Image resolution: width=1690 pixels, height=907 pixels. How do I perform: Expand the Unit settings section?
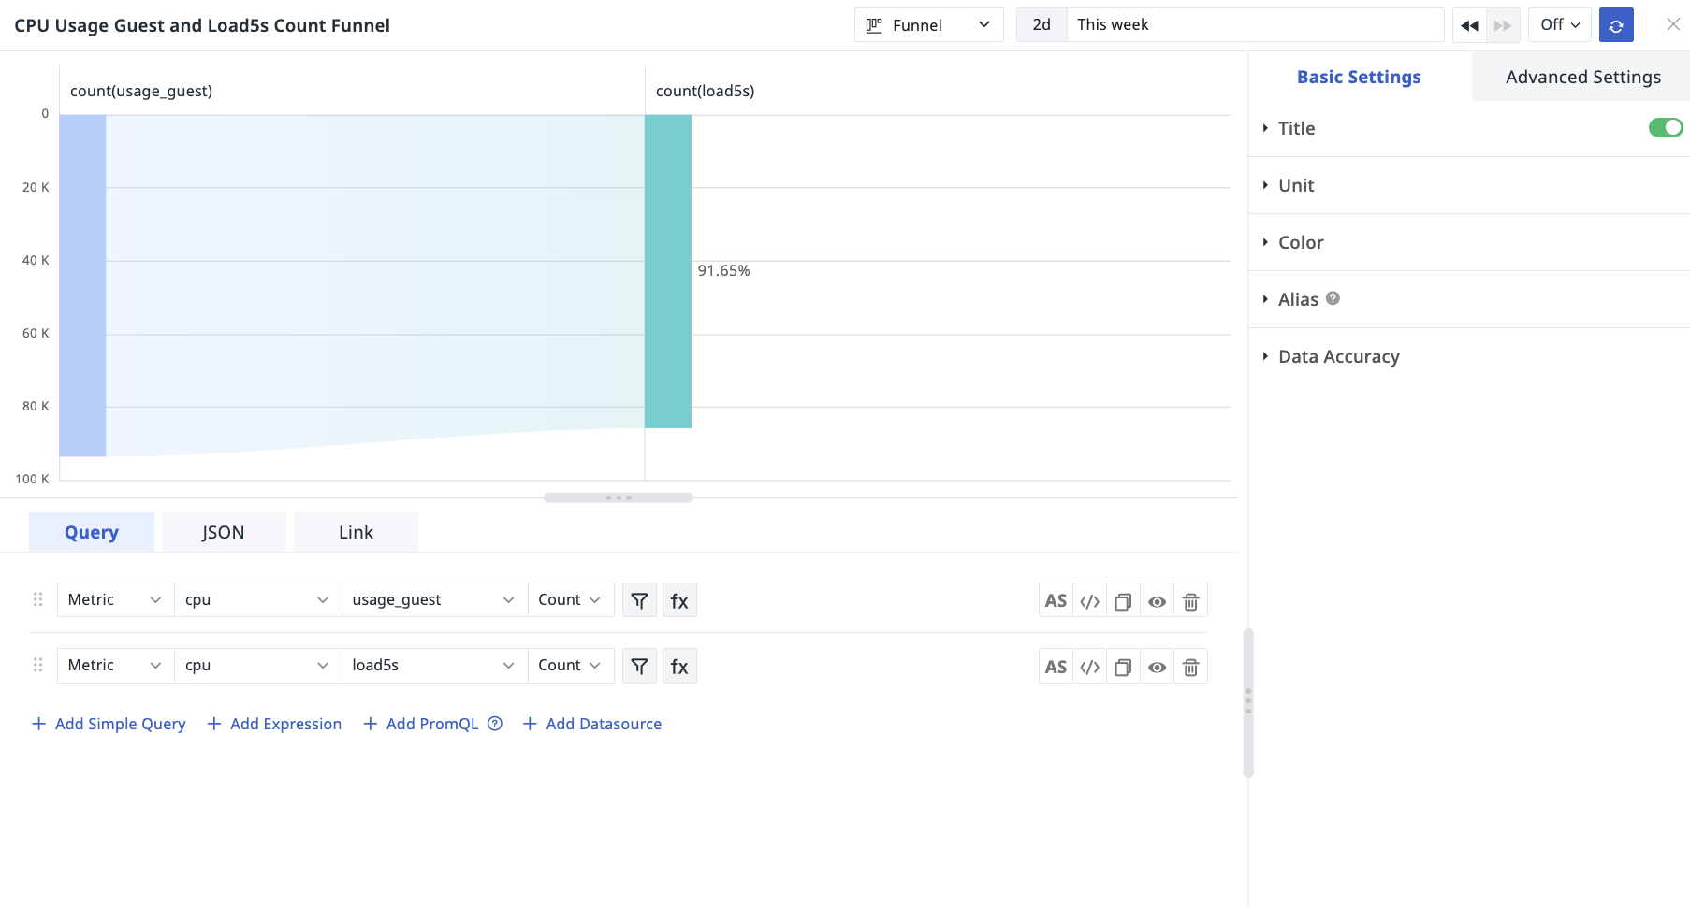pos(1296,185)
